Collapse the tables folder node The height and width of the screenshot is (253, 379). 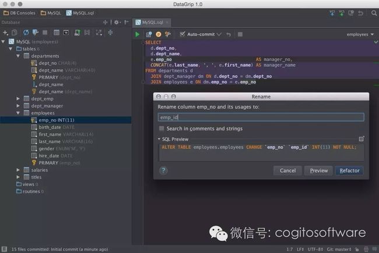[10, 49]
